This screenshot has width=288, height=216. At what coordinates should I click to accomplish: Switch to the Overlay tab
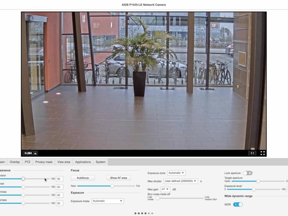click(x=15, y=162)
